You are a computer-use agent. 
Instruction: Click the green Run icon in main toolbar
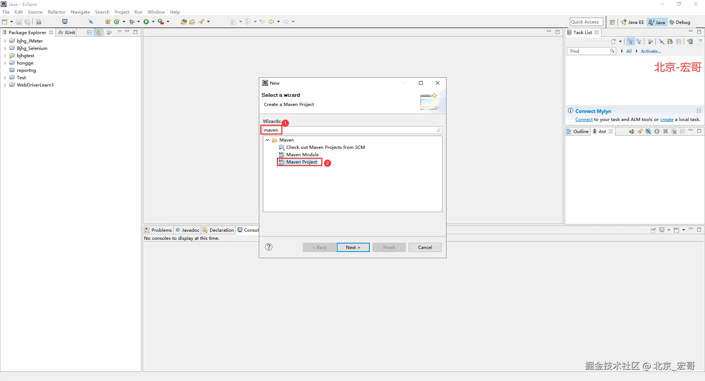(x=146, y=22)
